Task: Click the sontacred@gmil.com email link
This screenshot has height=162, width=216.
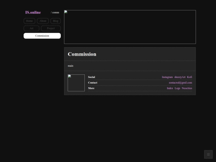Action: (180, 83)
